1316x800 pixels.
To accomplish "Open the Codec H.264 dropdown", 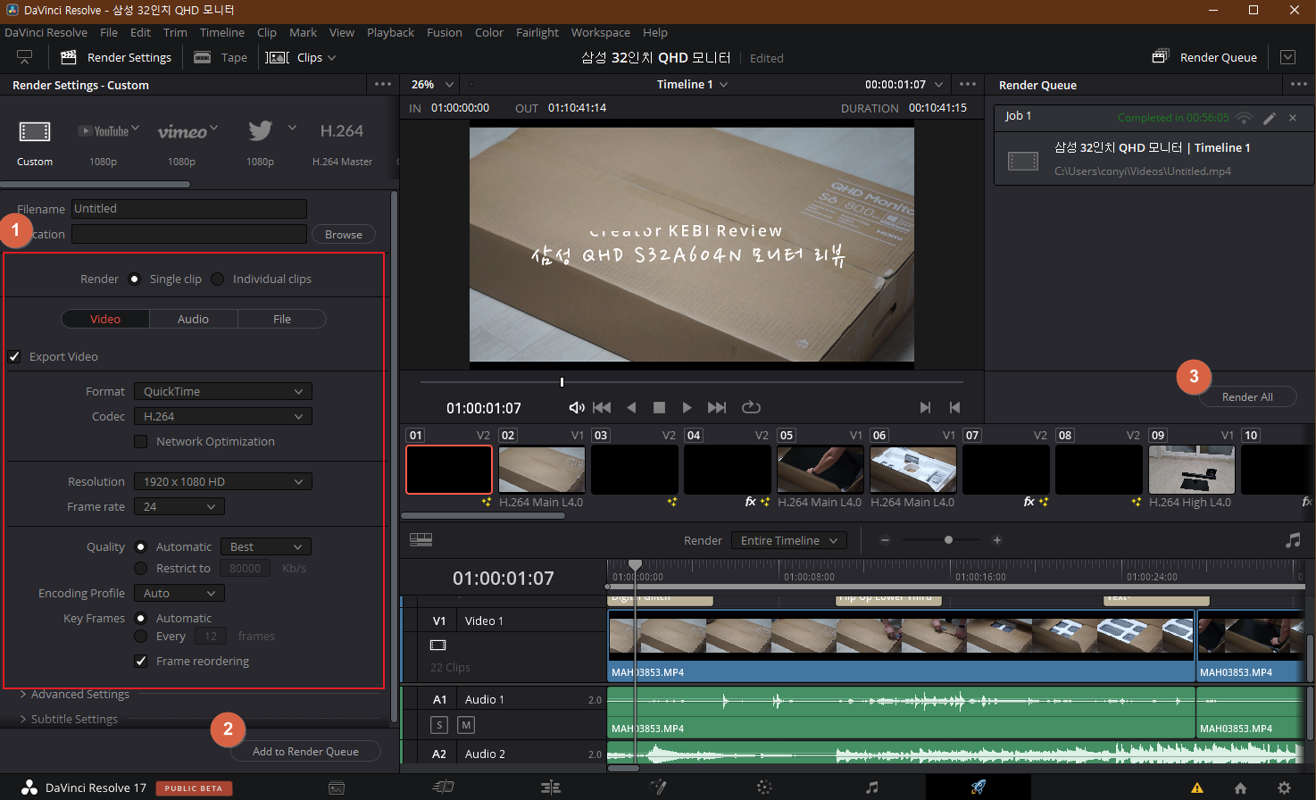I will coord(223,416).
